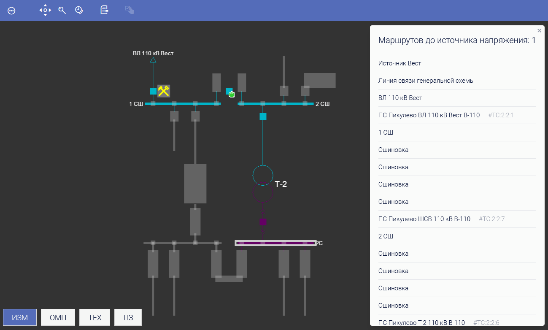548x330 pixels.
Task: Select 'ПС Пикулево ШСВ 110 кВ В-110' entry
Action: (424, 219)
